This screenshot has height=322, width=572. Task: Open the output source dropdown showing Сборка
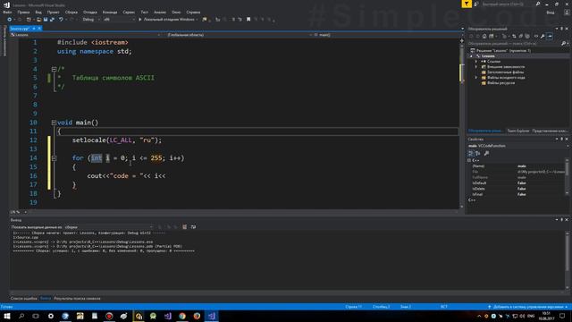tap(109, 227)
